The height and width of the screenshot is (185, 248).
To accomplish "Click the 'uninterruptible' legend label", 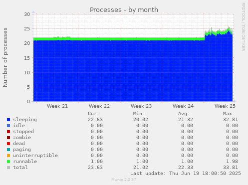I will pos(35,156).
